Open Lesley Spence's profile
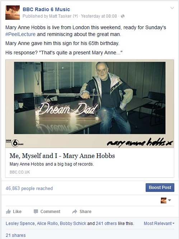 (20, 224)
